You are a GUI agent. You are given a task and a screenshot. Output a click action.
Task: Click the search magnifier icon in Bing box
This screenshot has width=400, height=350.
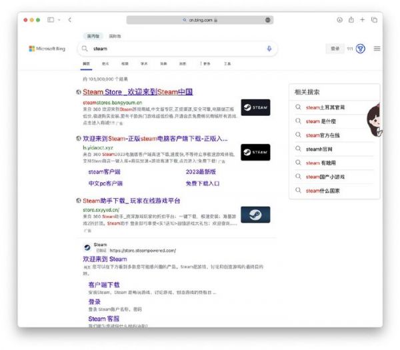84,49
